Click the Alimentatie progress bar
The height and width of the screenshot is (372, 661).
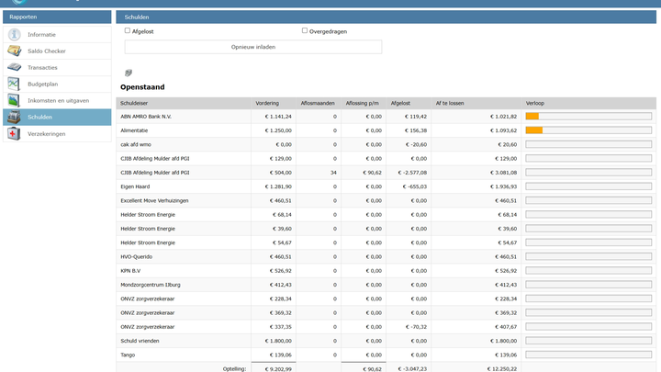588,130
